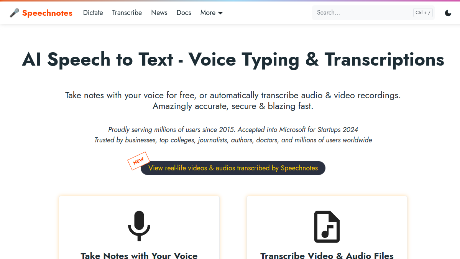Open Take Notes with Your Voice heading
Image resolution: width=460 pixels, height=259 pixels.
pos(139,256)
